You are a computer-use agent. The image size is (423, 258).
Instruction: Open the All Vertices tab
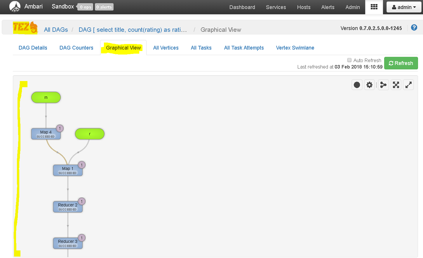coord(166,48)
